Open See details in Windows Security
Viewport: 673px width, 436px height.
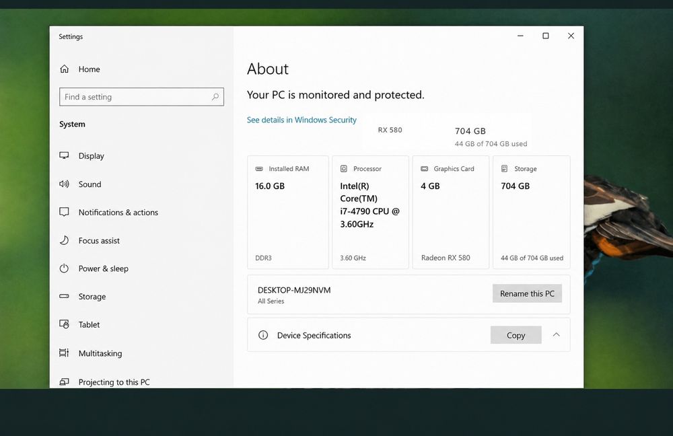coord(302,120)
